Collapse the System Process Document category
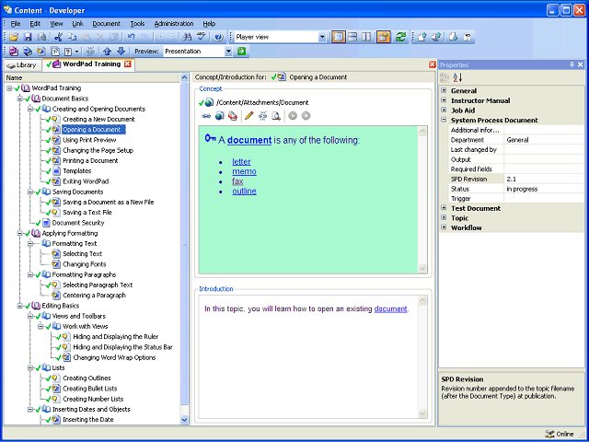The width and height of the screenshot is (589, 442). click(x=444, y=120)
